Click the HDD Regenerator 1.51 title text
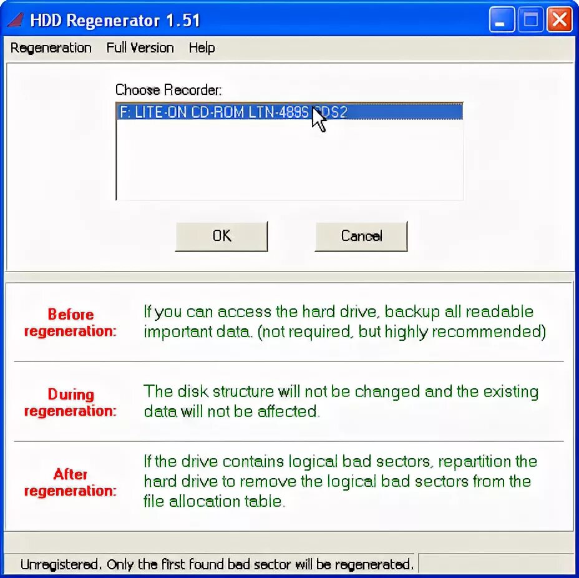579x578 pixels. click(115, 21)
